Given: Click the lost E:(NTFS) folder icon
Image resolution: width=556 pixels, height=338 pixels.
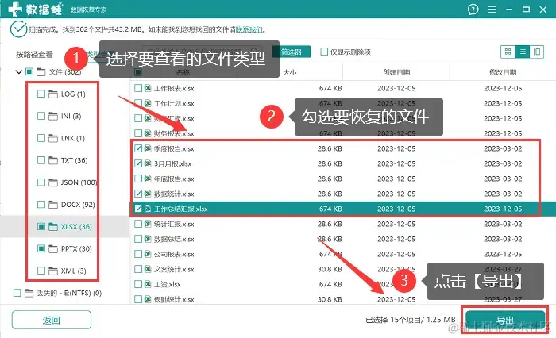Looking at the screenshot, I should pyautogui.click(x=29, y=293).
